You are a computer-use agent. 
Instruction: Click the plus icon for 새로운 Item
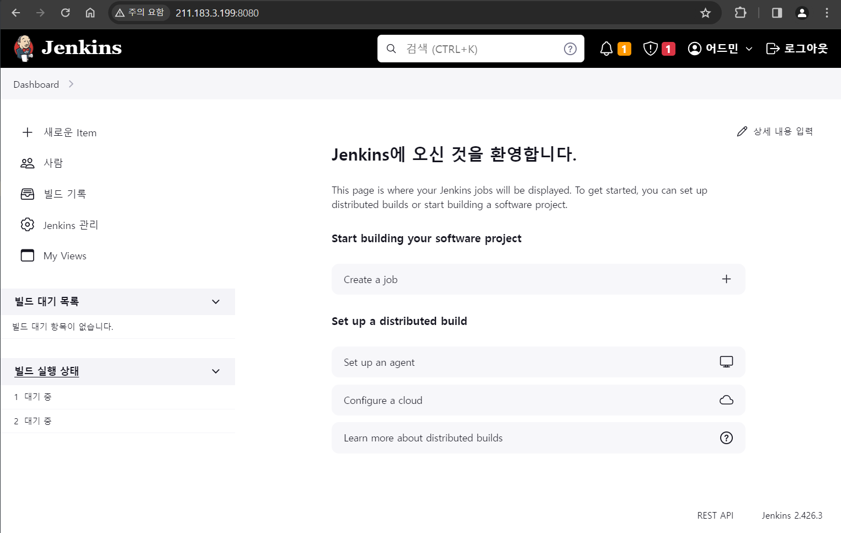[x=28, y=132]
